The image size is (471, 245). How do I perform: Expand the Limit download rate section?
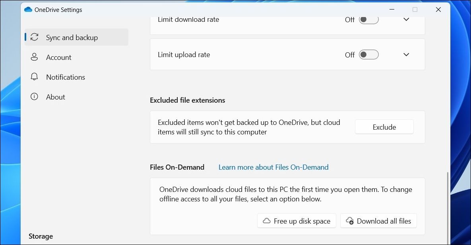click(x=406, y=19)
